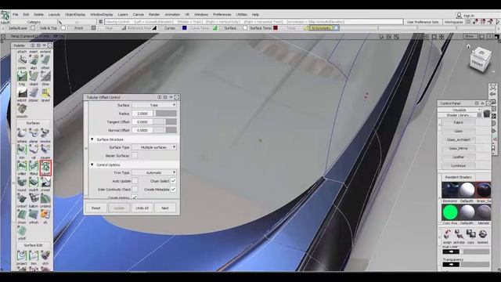501x282 pixels.
Task: Open the Surface Tube dropdown
Action: tap(154, 105)
